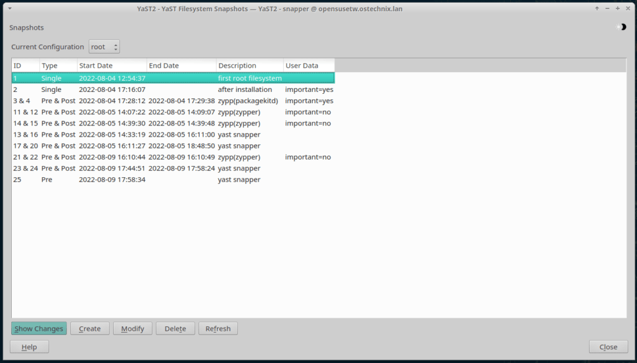Image resolution: width=637 pixels, height=363 pixels.
Task: Select the yast snapper snapshot 13 & 16
Action: point(124,134)
